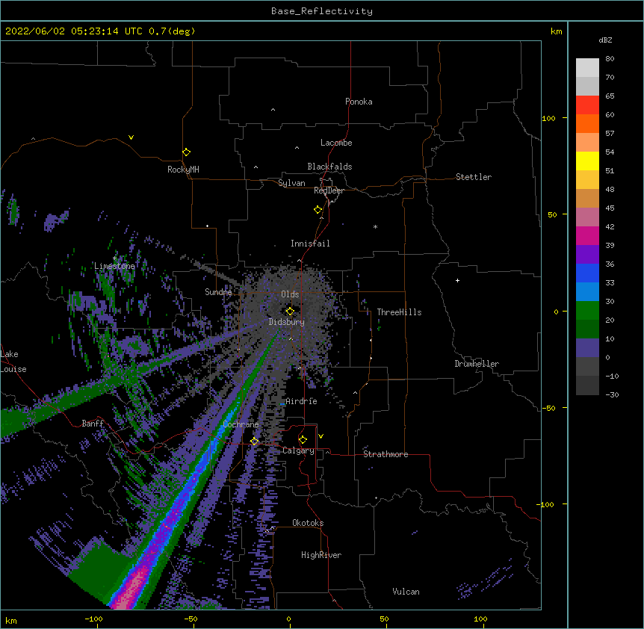Click the yellow diamond marker beside RockyMH

[186, 152]
